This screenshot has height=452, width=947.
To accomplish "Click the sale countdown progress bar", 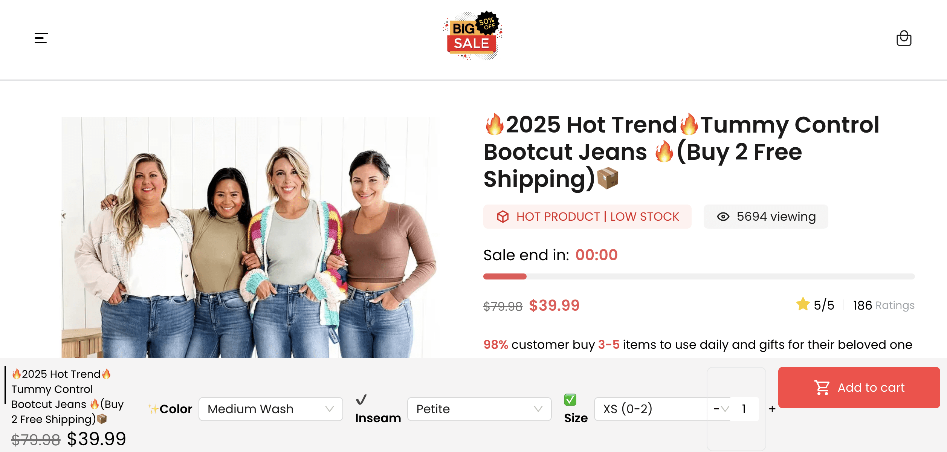I will (x=699, y=276).
